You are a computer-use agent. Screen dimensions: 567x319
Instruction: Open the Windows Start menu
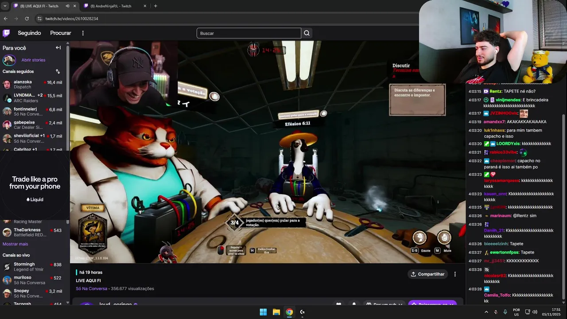(263, 312)
